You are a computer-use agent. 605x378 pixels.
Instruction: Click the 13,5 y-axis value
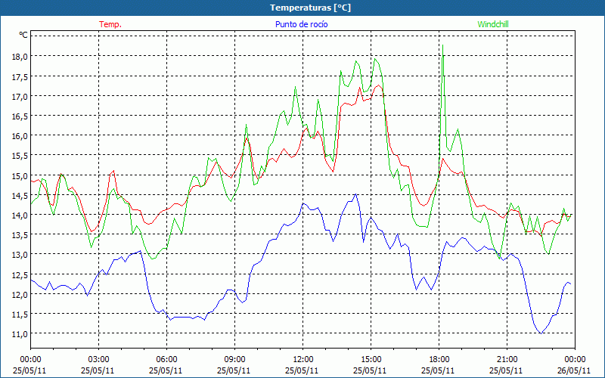click(20, 235)
